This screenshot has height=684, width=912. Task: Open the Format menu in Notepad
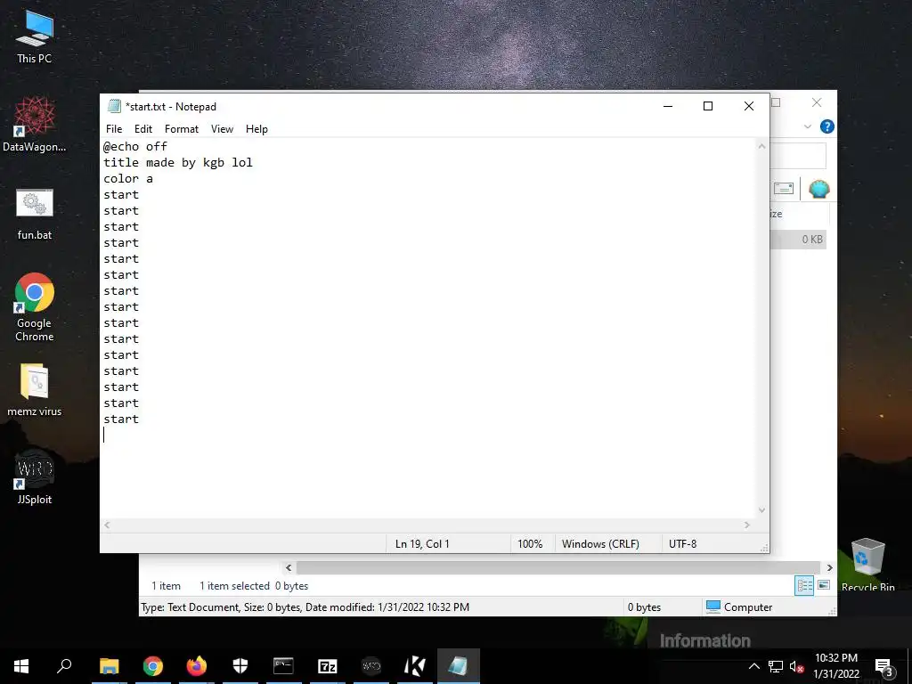pyautogui.click(x=182, y=129)
